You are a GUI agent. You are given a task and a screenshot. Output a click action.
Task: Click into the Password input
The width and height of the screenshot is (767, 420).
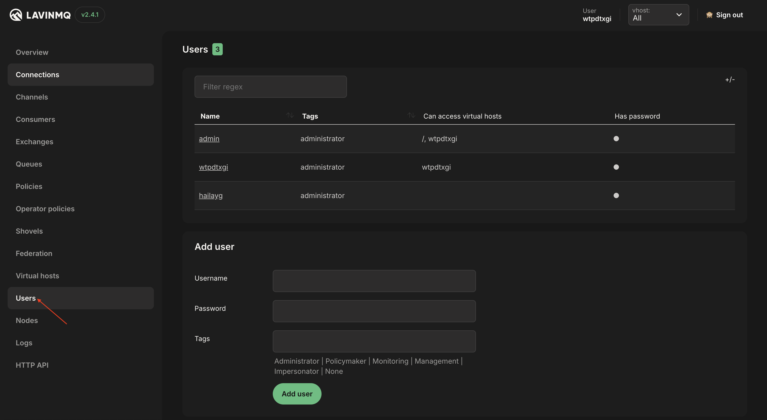tap(374, 311)
